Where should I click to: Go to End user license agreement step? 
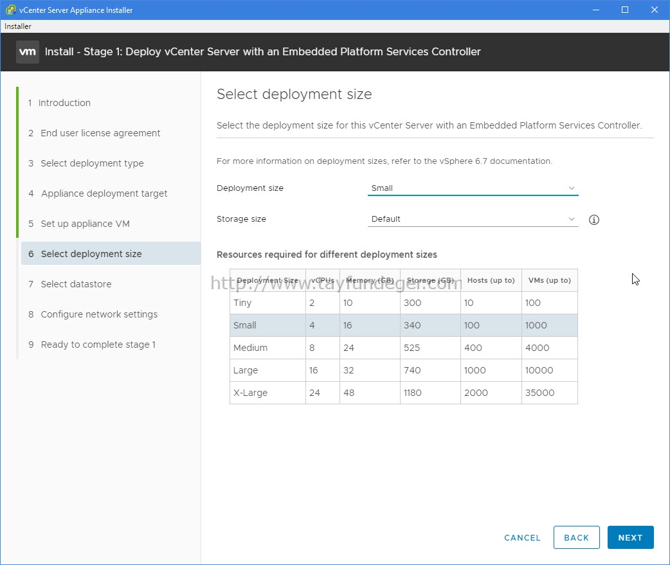click(95, 133)
